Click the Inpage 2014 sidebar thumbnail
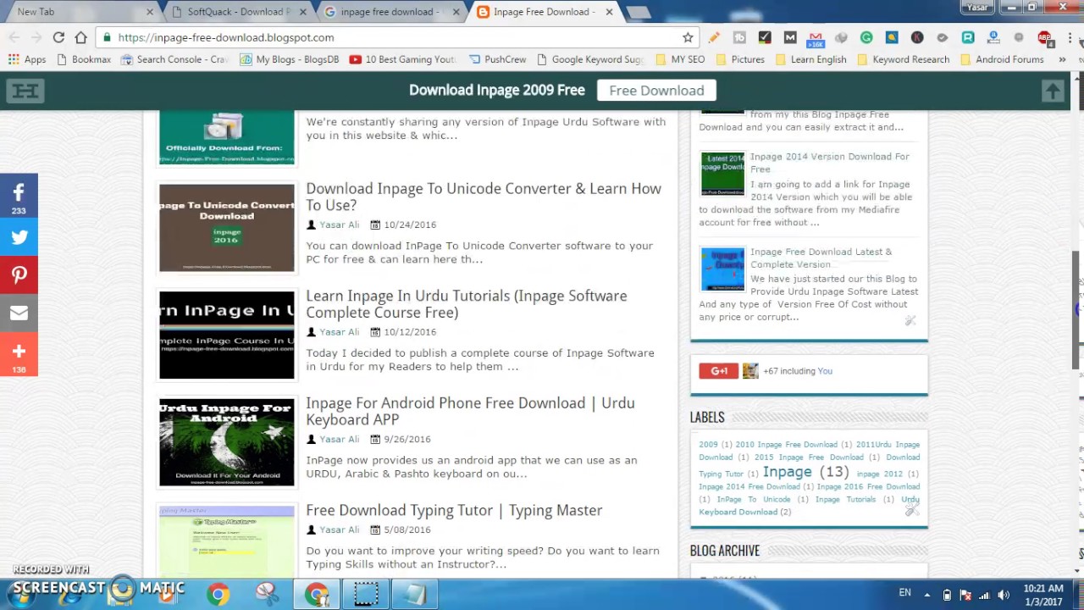 click(722, 174)
